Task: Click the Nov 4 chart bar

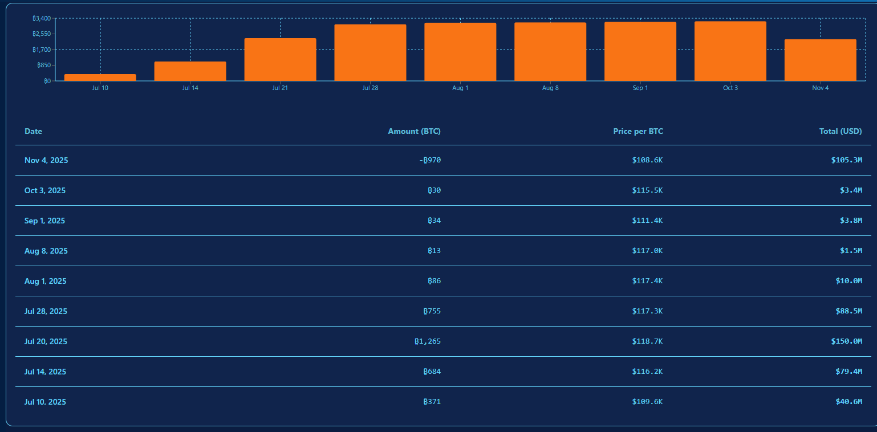Action: click(820, 60)
